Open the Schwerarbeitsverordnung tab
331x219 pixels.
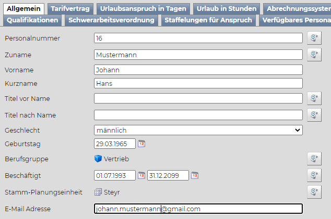click(111, 20)
